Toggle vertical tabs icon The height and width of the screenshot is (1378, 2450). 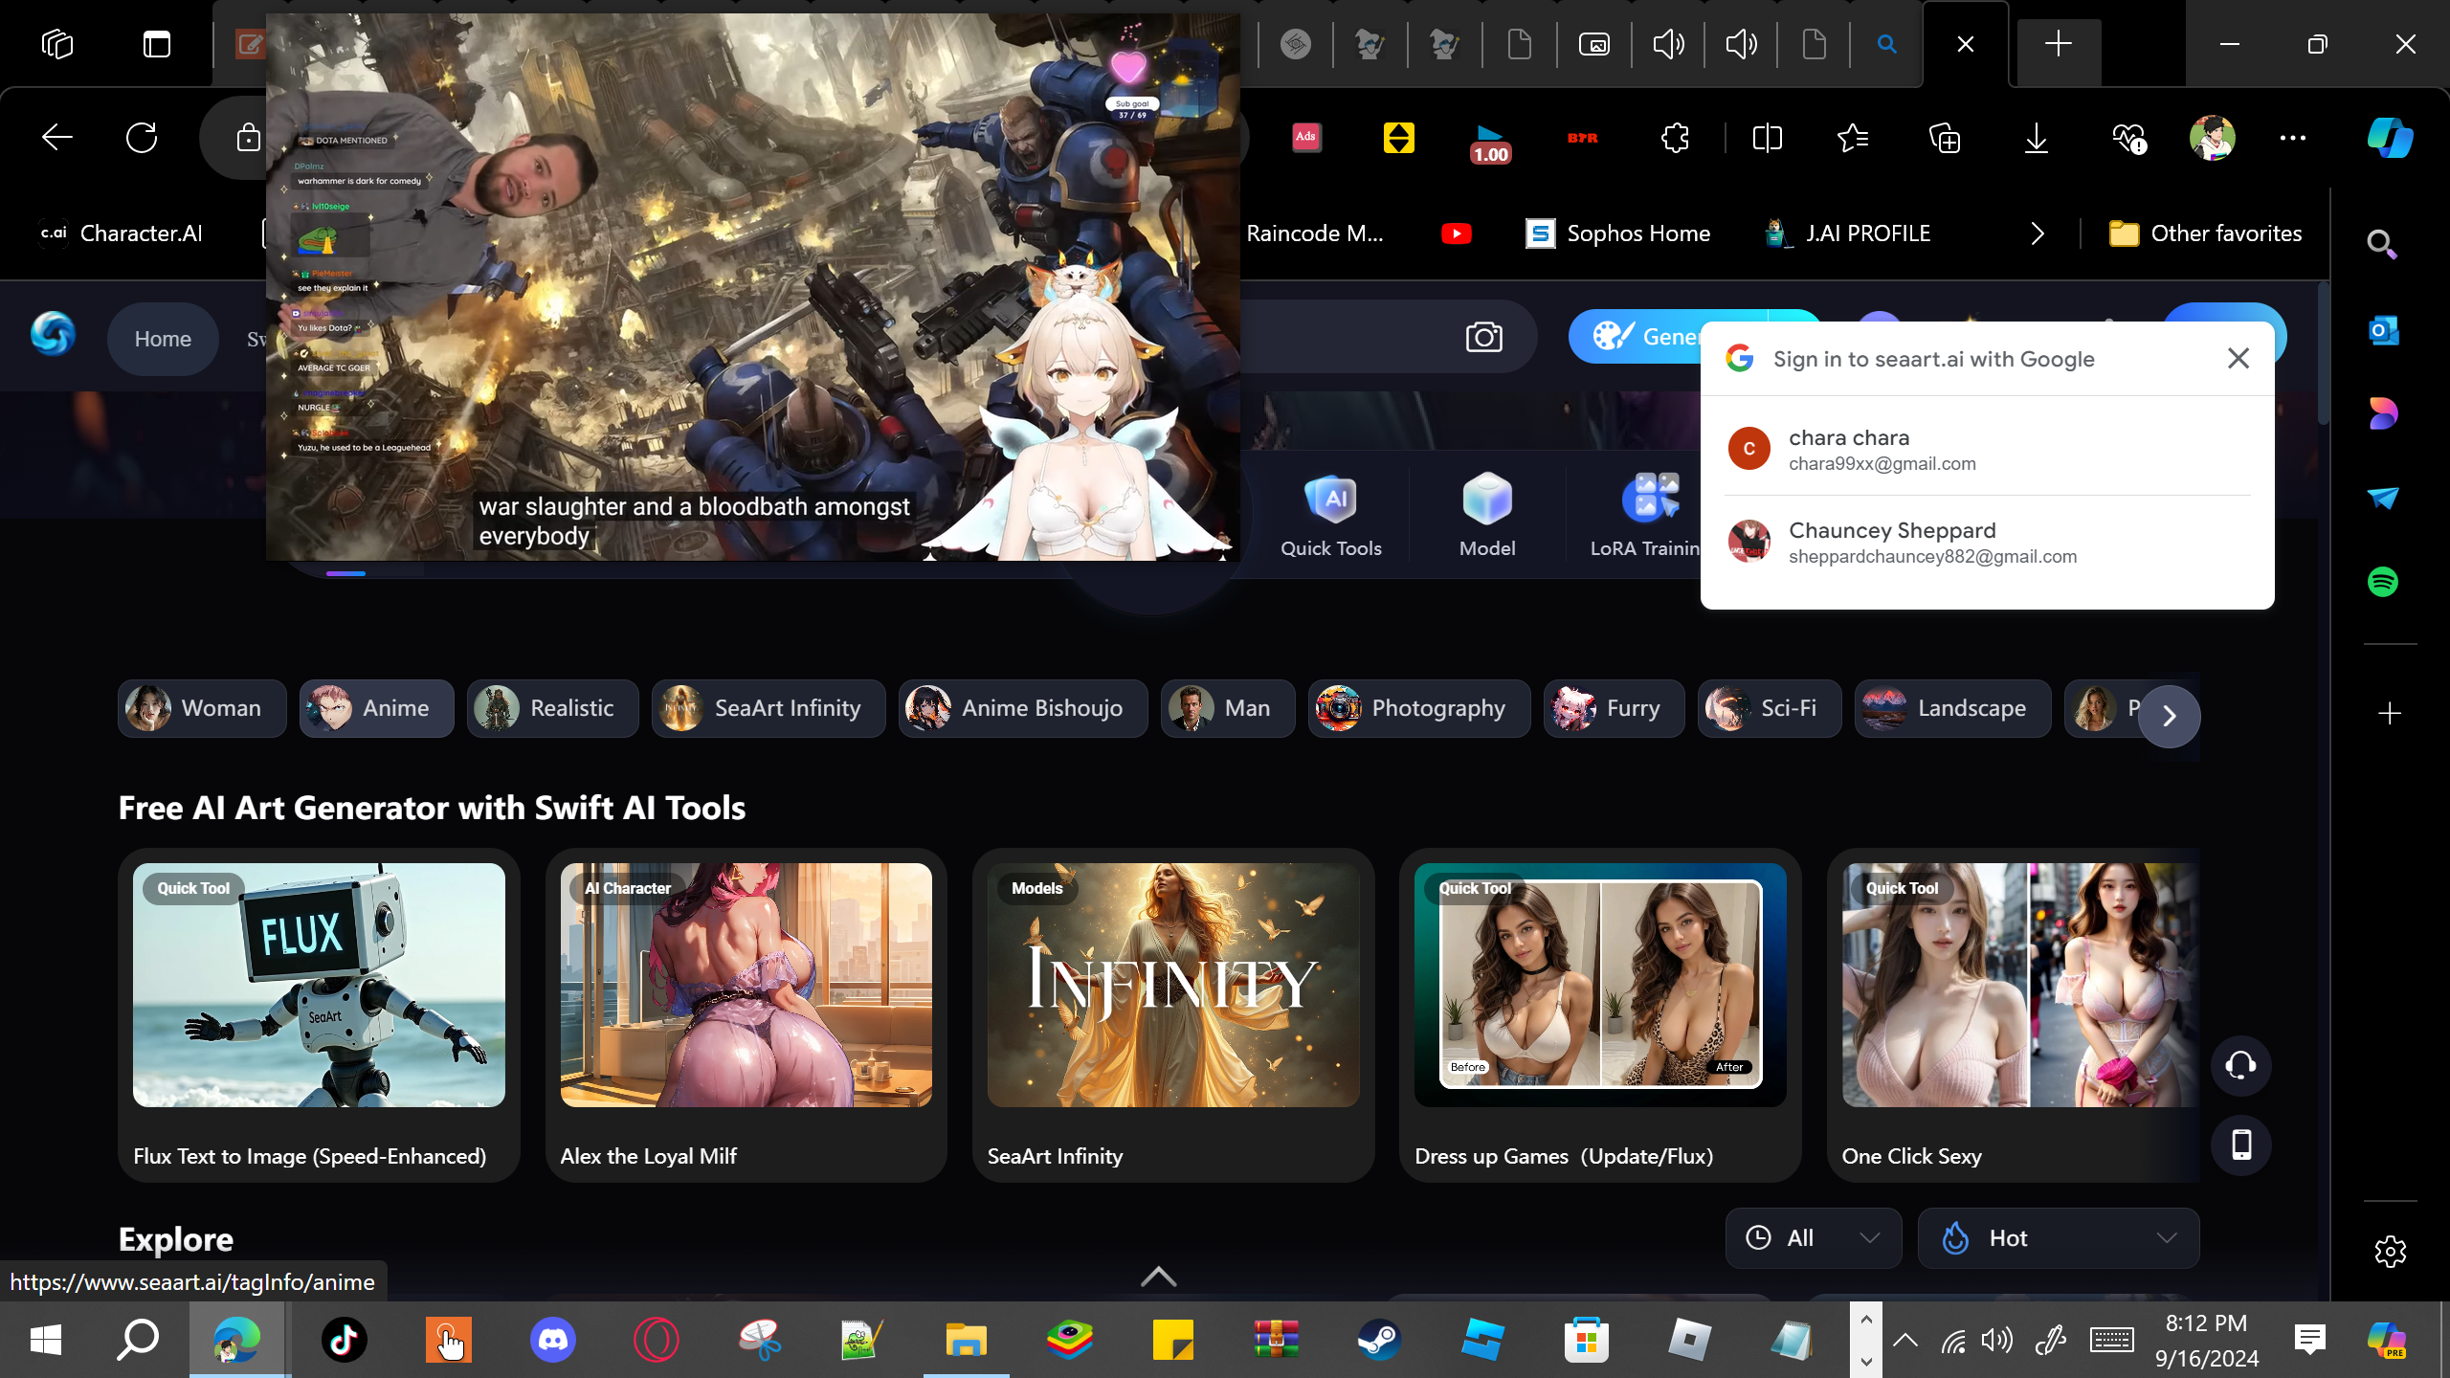click(x=157, y=44)
